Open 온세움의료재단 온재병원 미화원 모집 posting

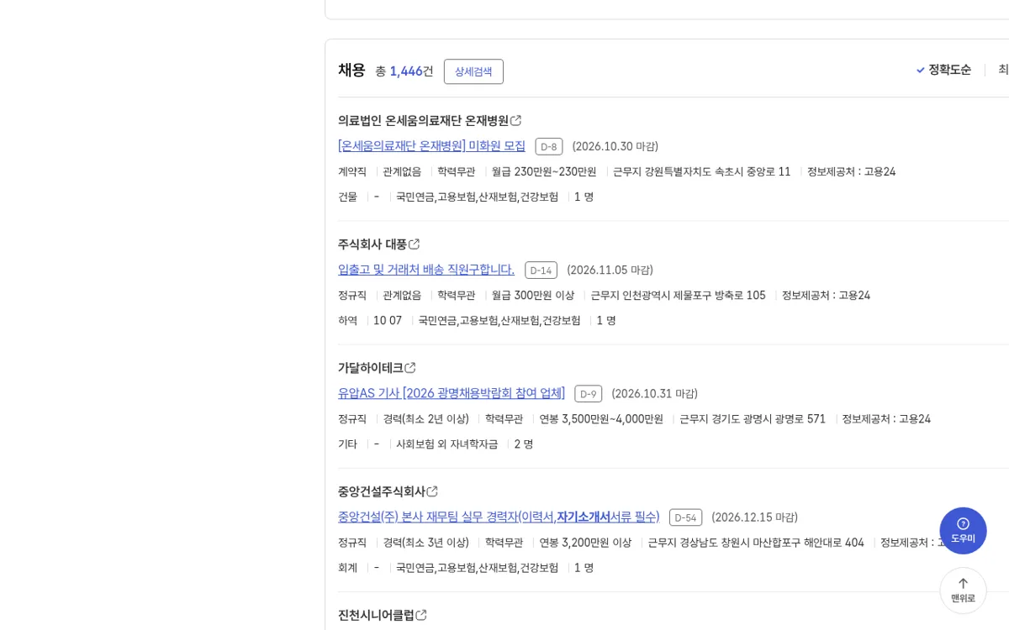pyautogui.click(x=431, y=146)
